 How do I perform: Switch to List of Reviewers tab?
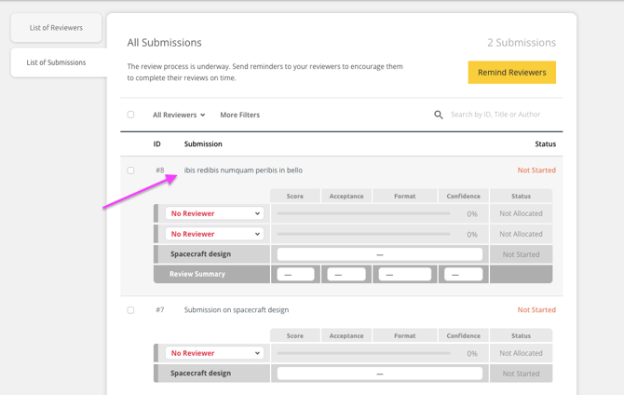[56, 28]
